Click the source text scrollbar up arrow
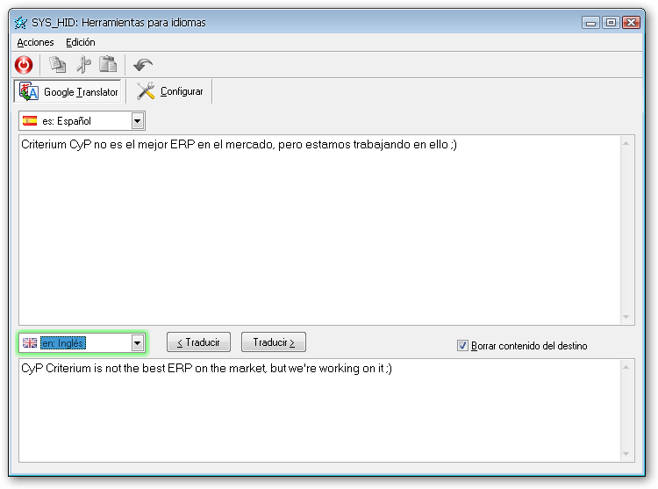This screenshot has height=489, width=658. click(x=626, y=144)
